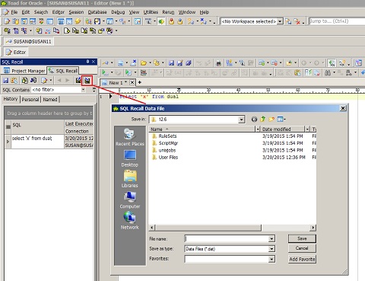This screenshot has width=365, height=281.
Task: Click the dialog horizontal scrollbar
Action: [208, 228]
